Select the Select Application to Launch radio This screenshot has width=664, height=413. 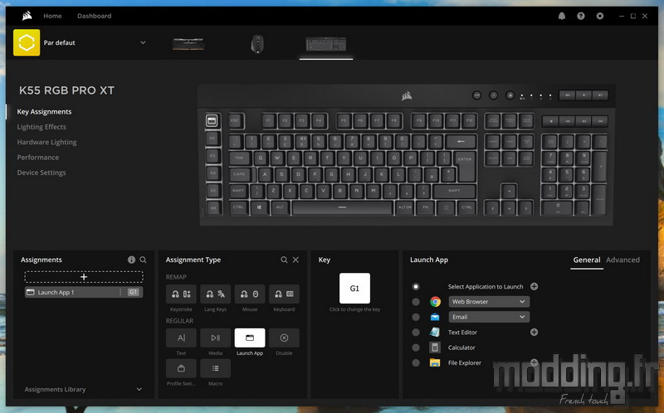pos(416,286)
